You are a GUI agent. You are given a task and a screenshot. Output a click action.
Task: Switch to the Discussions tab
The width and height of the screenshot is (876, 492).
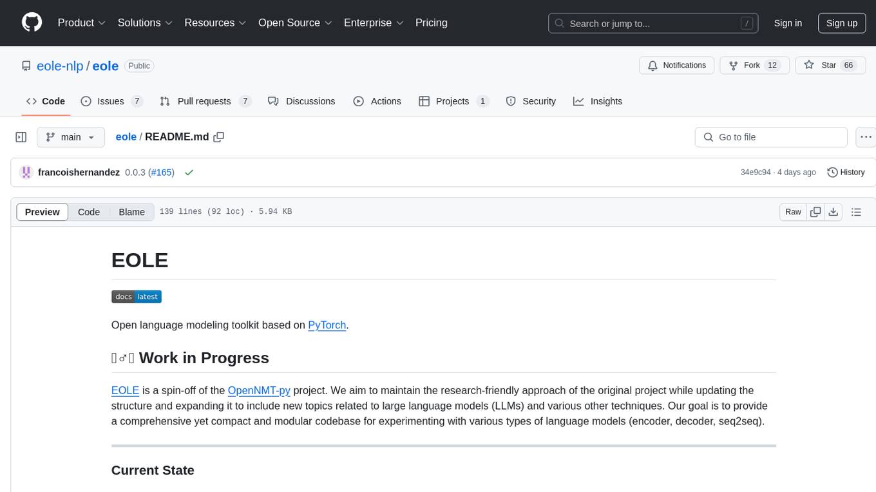point(301,101)
